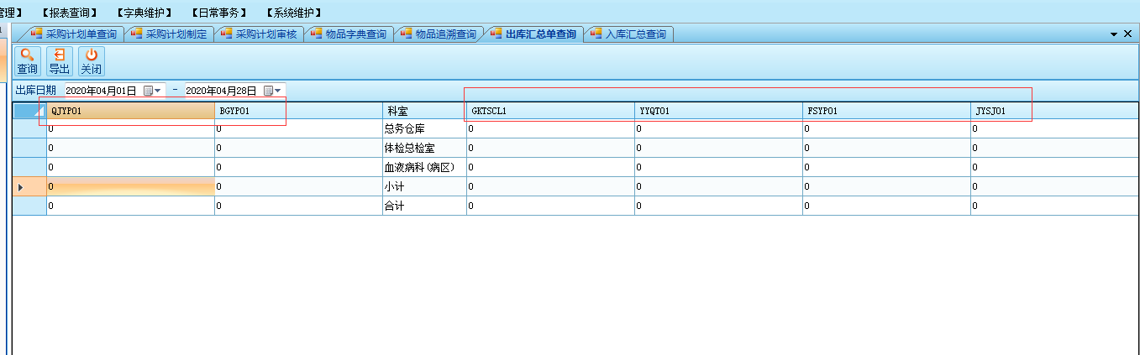
Task: Select GKTSCL1 value in 总务仓库 row
Action: click(x=550, y=128)
